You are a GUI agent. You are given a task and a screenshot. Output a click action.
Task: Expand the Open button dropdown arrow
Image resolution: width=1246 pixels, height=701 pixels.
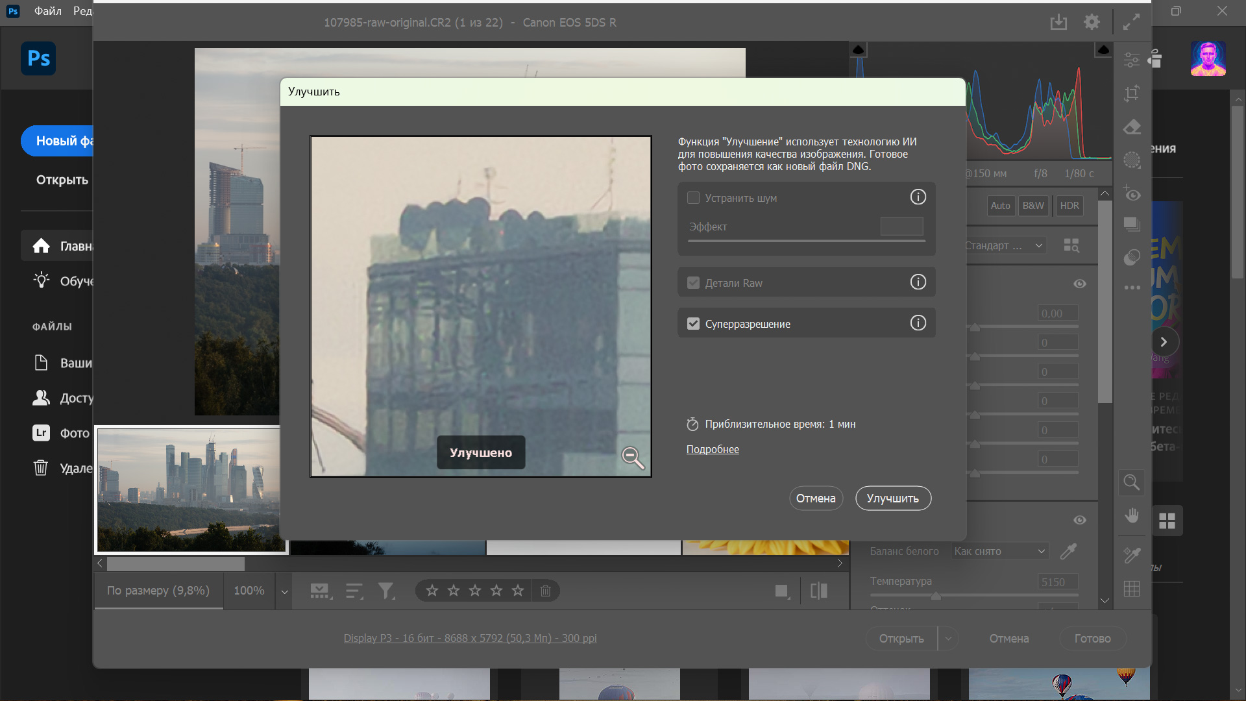(948, 639)
